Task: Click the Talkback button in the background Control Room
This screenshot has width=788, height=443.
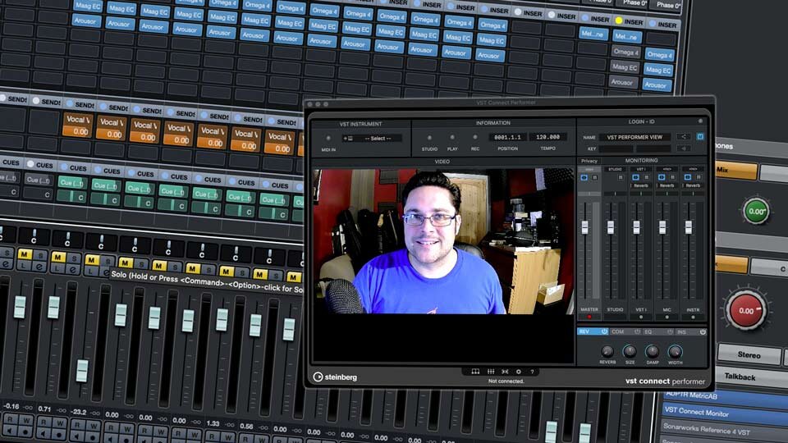Action: 740,377
